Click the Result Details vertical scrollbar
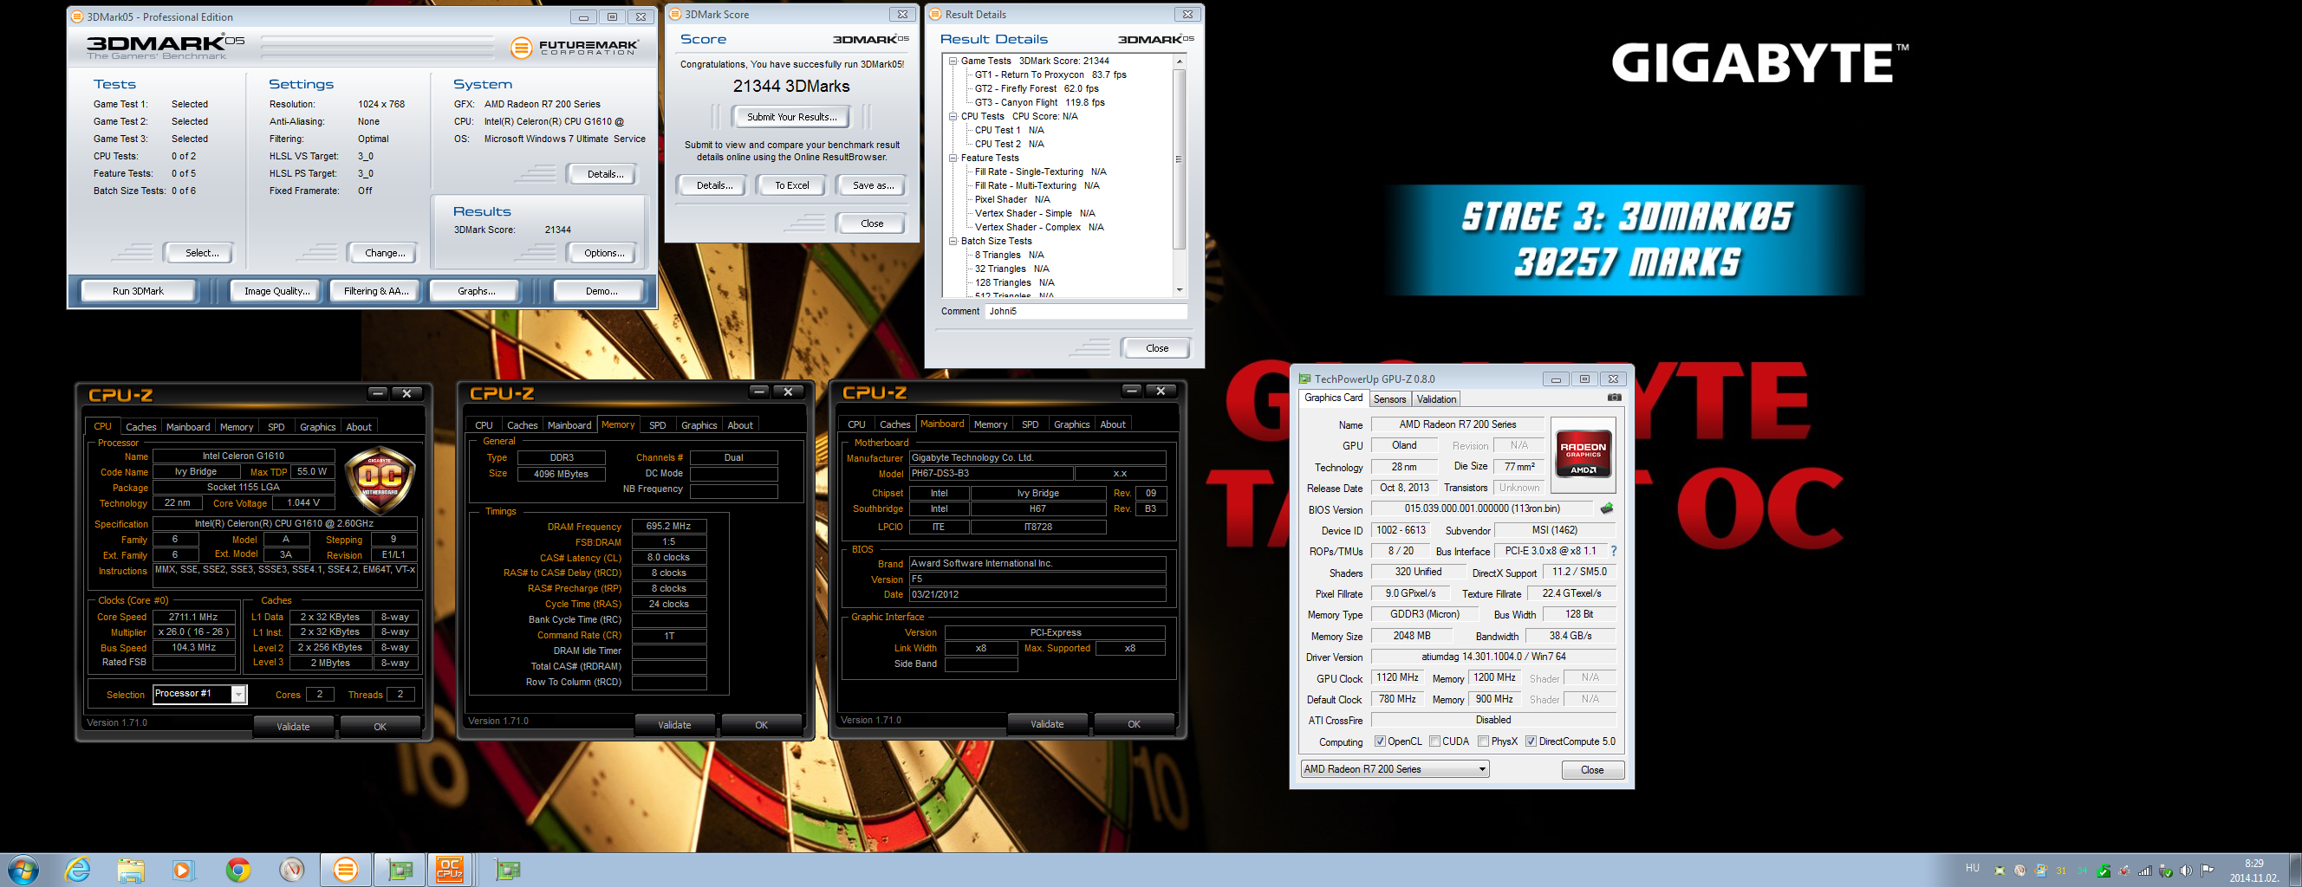Screen dimensions: 2302x887 [x=1180, y=174]
